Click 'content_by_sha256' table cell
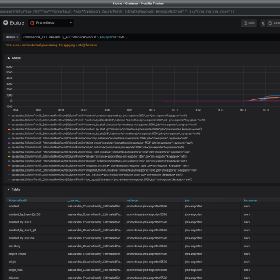The height and width of the screenshot is (280, 280). point(35,238)
